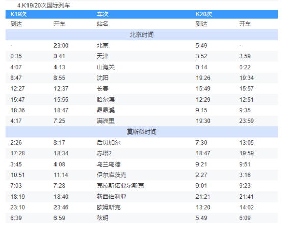Image resolution: width=282 pixels, height=225 pixels.
Task: Click K20 departure time 13:05
Action: pyautogui.click(x=246, y=142)
